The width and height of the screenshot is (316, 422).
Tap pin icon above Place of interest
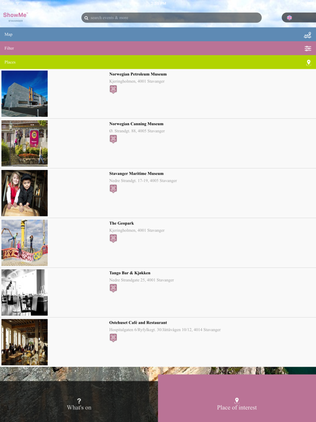pyautogui.click(x=237, y=401)
